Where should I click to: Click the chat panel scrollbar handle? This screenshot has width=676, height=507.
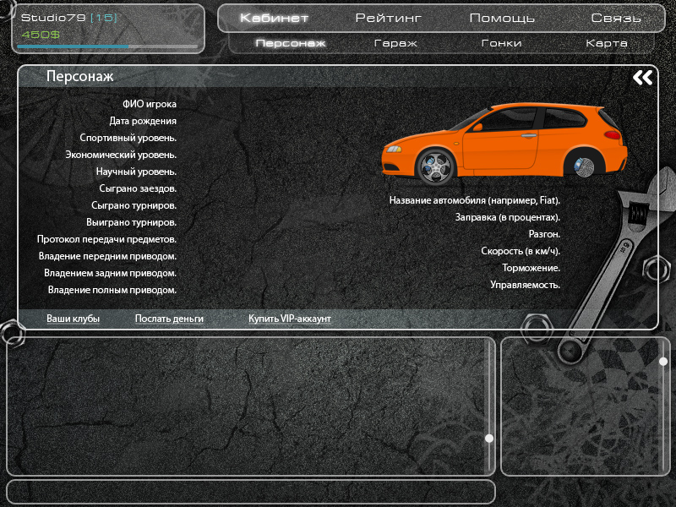tap(489, 439)
